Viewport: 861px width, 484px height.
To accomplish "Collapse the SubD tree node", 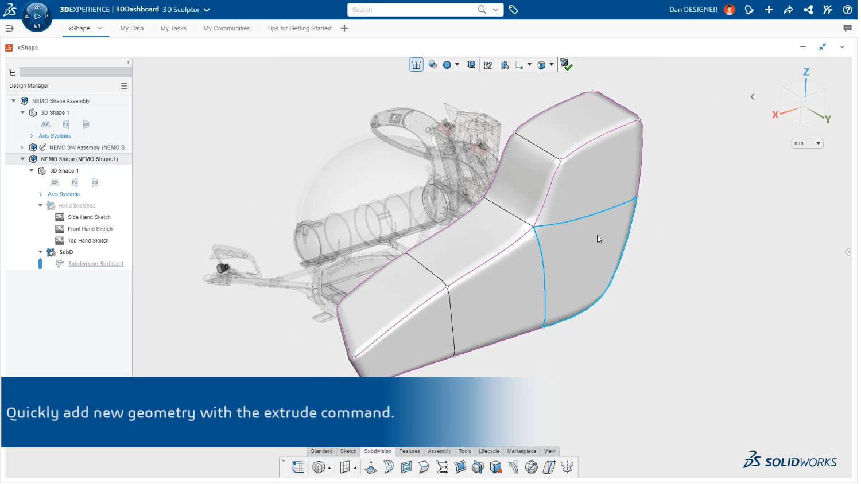I will (40, 252).
